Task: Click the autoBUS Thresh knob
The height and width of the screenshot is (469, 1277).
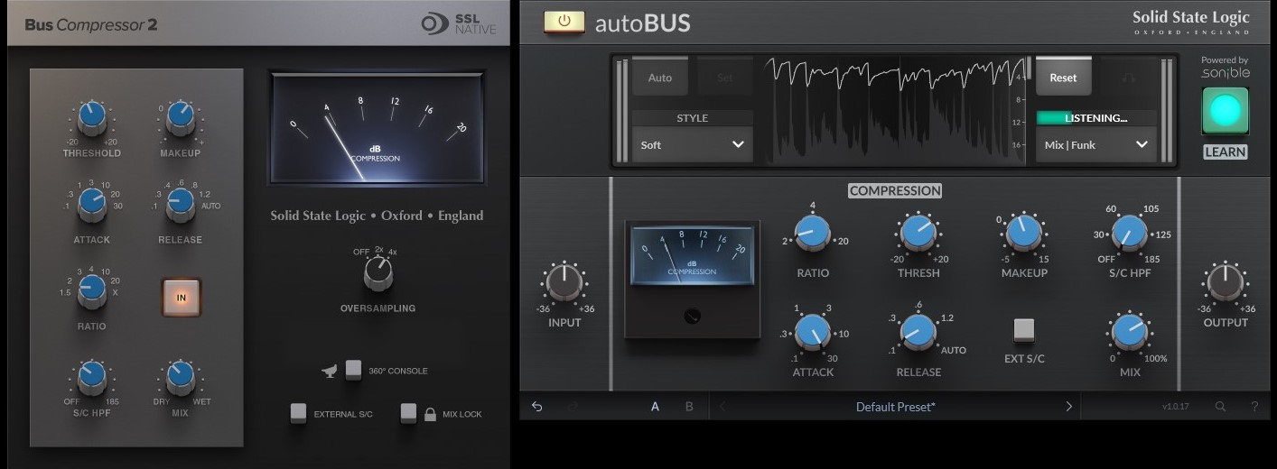Action: [918, 233]
